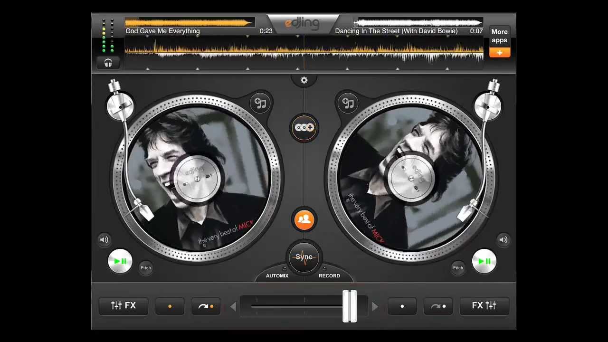Click the orange plus under More apps
The width and height of the screenshot is (608, 342).
(x=500, y=53)
